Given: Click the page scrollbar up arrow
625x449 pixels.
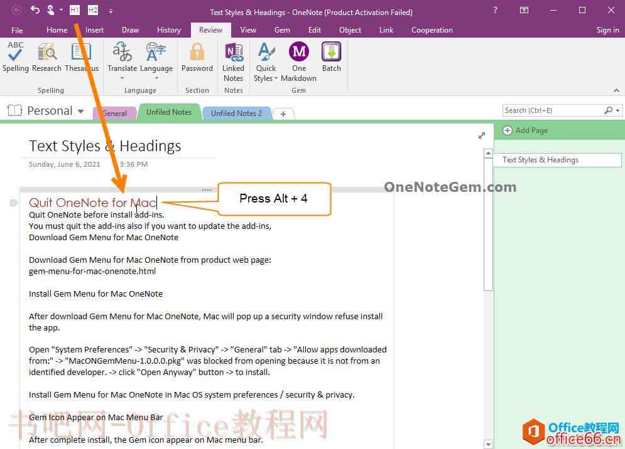Looking at the screenshot, I should (x=488, y=153).
